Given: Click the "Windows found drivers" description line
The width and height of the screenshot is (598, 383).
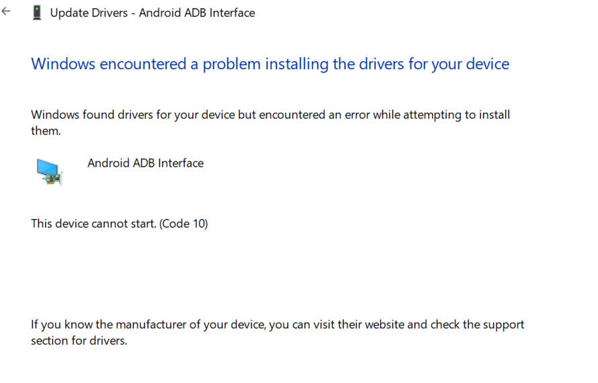Looking at the screenshot, I should [270, 115].
